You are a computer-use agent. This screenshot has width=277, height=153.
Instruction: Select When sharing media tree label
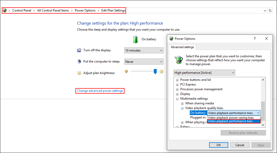click(199, 103)
